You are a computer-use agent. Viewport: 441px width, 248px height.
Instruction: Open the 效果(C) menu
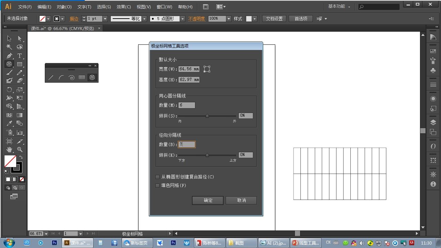coord(124,7)
